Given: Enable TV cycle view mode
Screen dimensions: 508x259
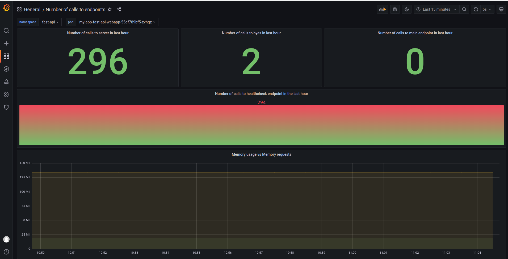Looking at the screenshot, I should point(501,9).
